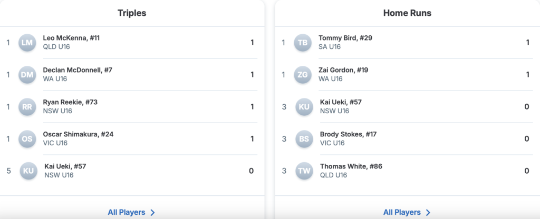Viewport: 540px width, 219px height.
Task: Expand the chevron beside Triples All Players
Action: [x=152, y=213]
